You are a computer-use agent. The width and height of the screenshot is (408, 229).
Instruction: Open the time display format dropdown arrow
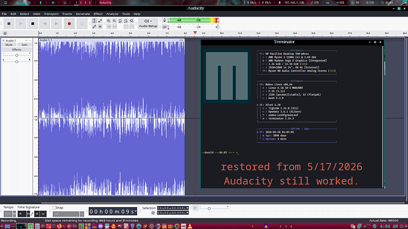coord(135,212)
